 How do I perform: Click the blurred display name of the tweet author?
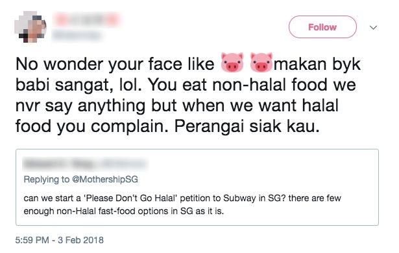click(x=86, y=19)
